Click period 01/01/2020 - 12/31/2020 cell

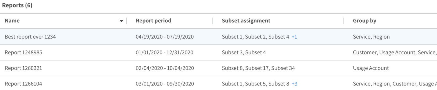coord(164,52)
